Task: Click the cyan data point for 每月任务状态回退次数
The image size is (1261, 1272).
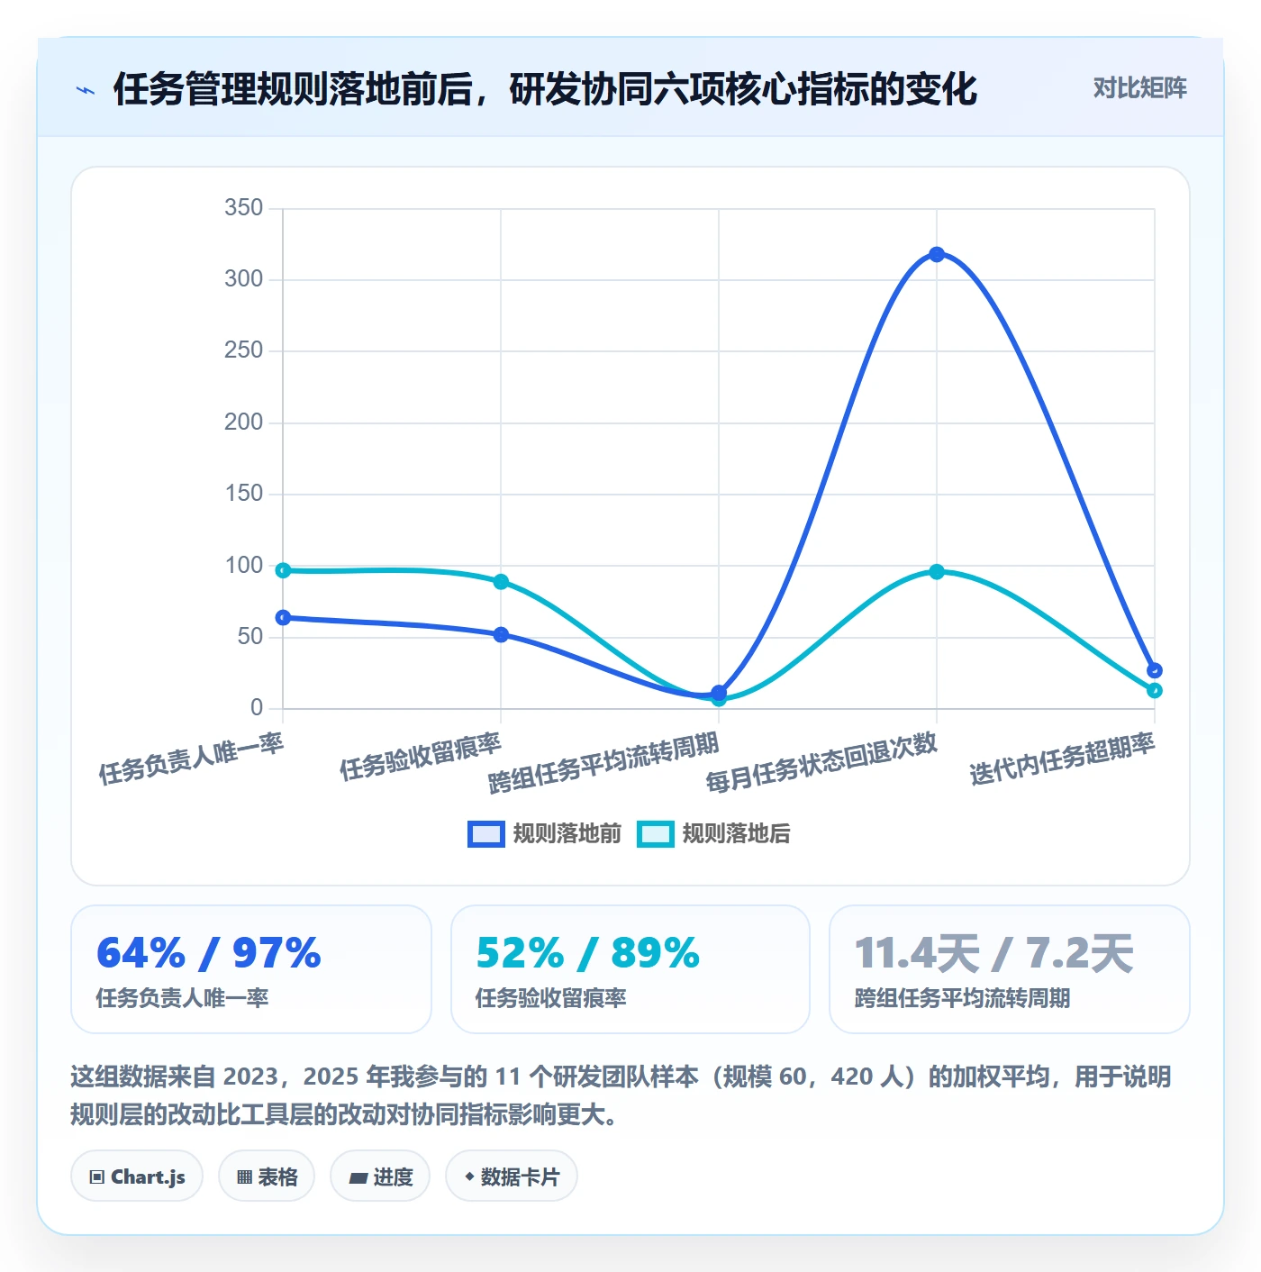Action: [937, 572]
